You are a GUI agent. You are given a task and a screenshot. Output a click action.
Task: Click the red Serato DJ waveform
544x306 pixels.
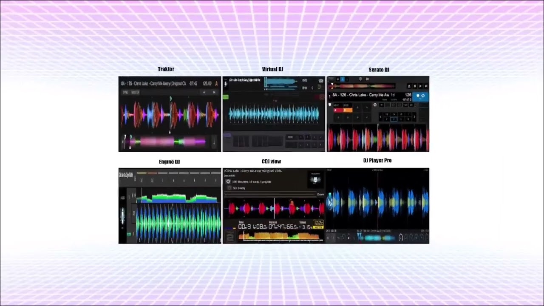[x=378, y=139]
